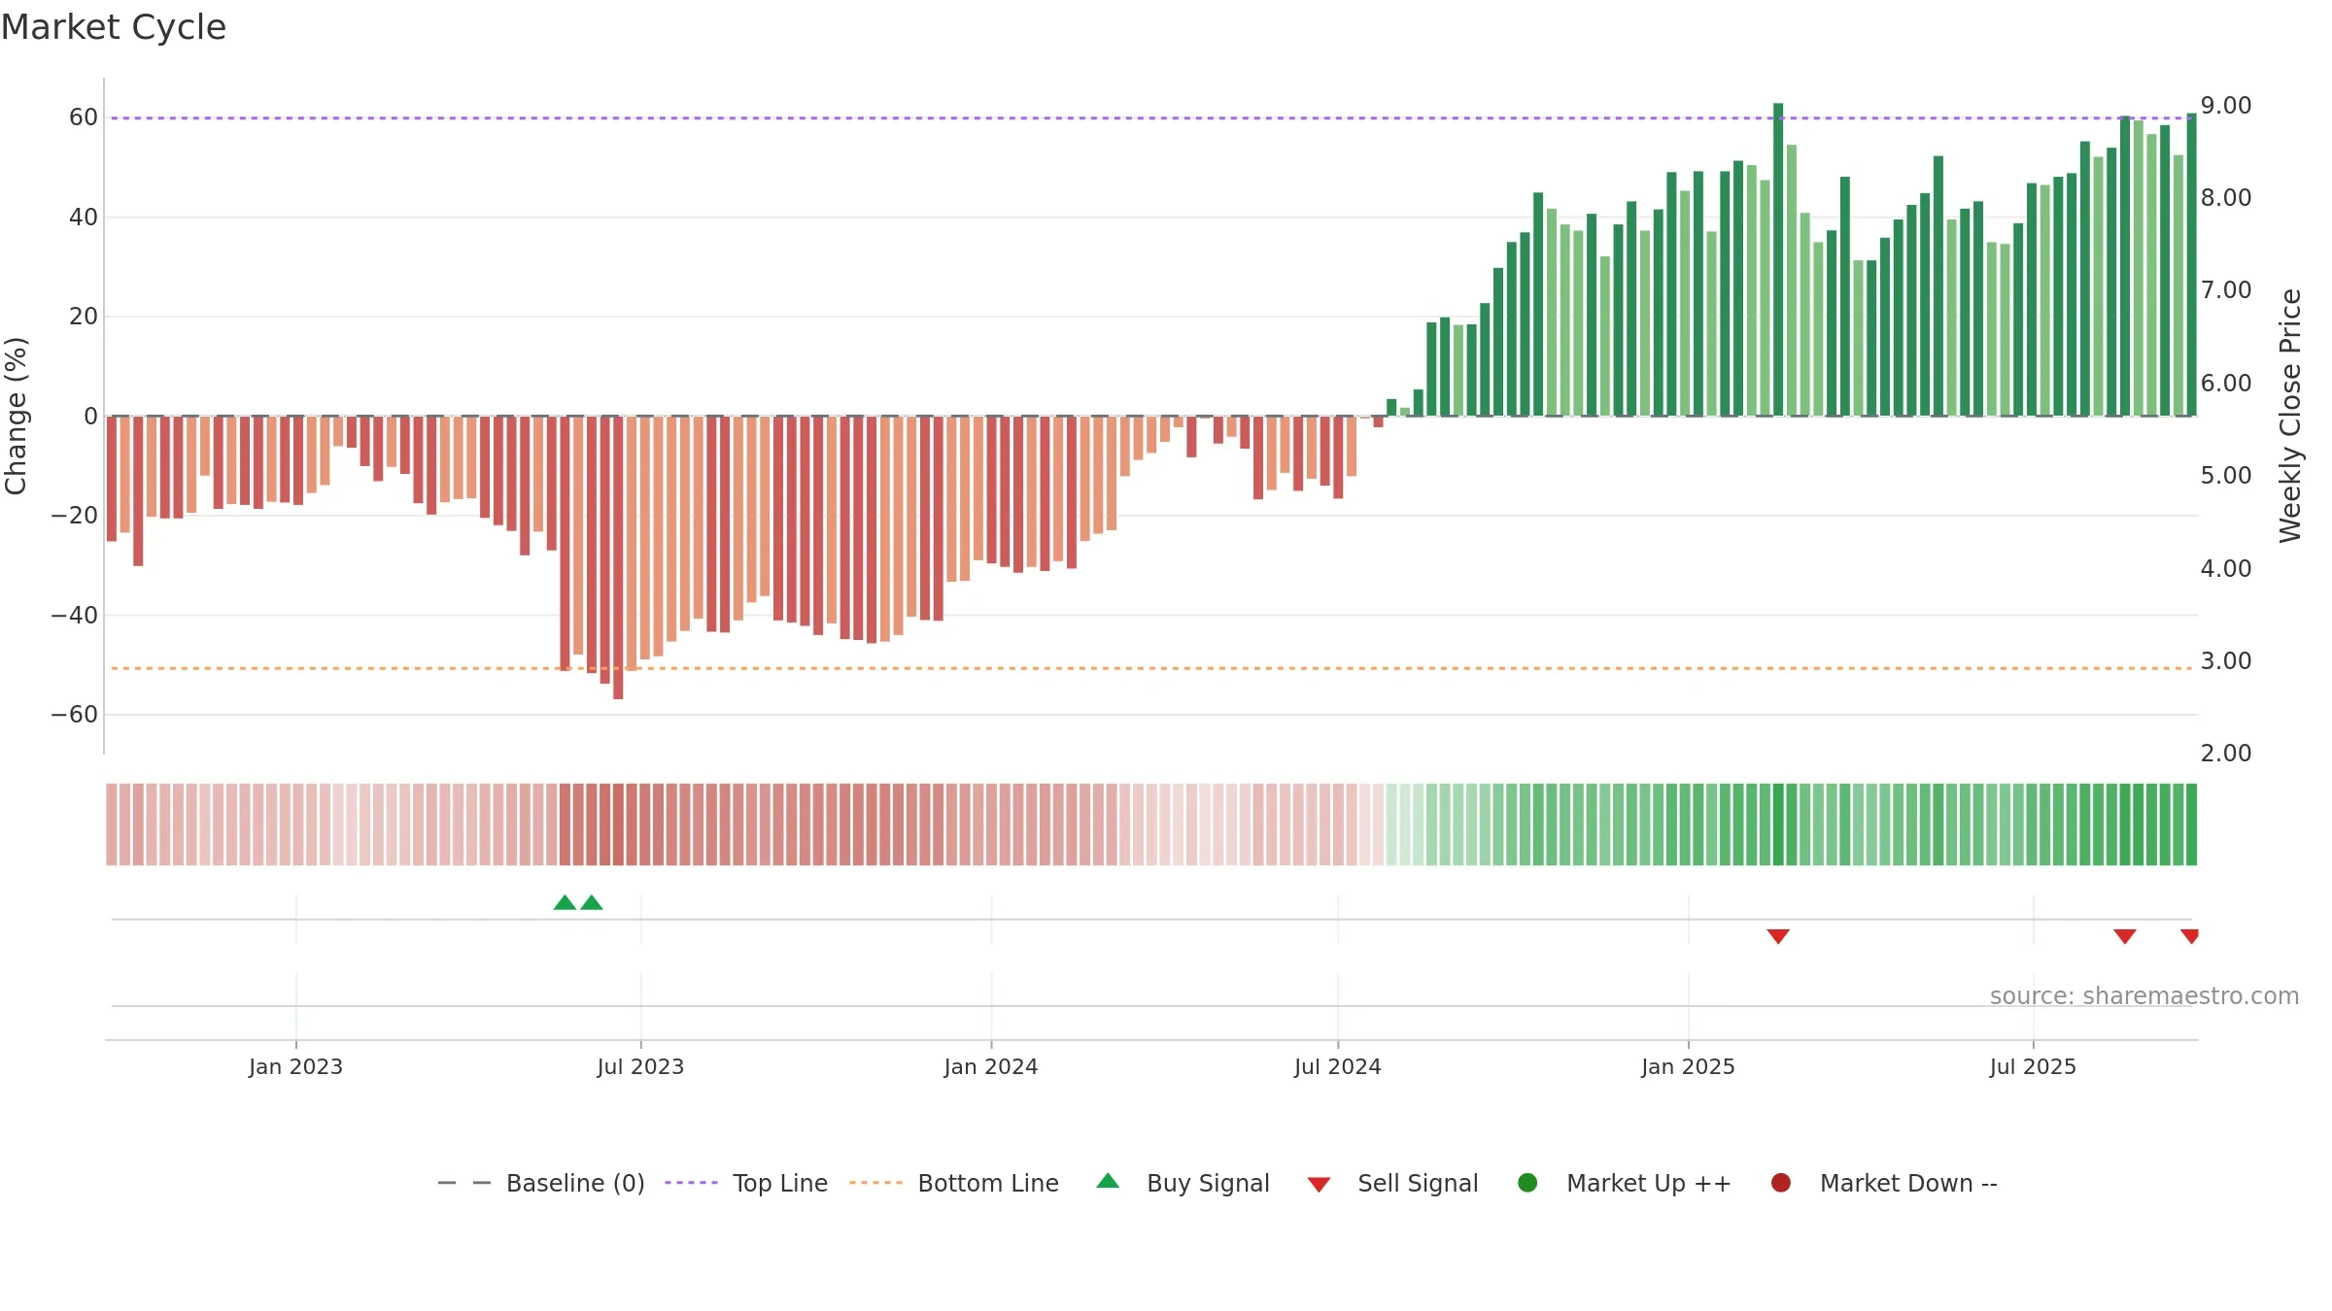Image resolution: width=2332 pixels, height=1311 pixels.
Task: Click the Jan 2025 axis label
Action: coord(1688,1066)
